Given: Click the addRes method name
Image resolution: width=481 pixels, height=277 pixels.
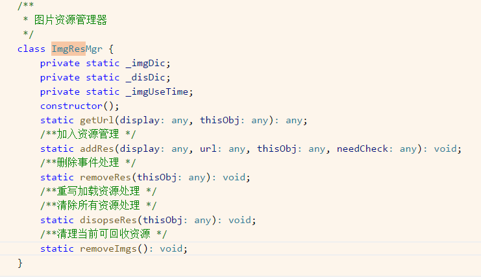Looking at the screenshot, I should [x=97, y=149].
